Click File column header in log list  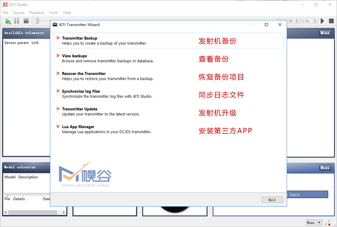(7, 199)
